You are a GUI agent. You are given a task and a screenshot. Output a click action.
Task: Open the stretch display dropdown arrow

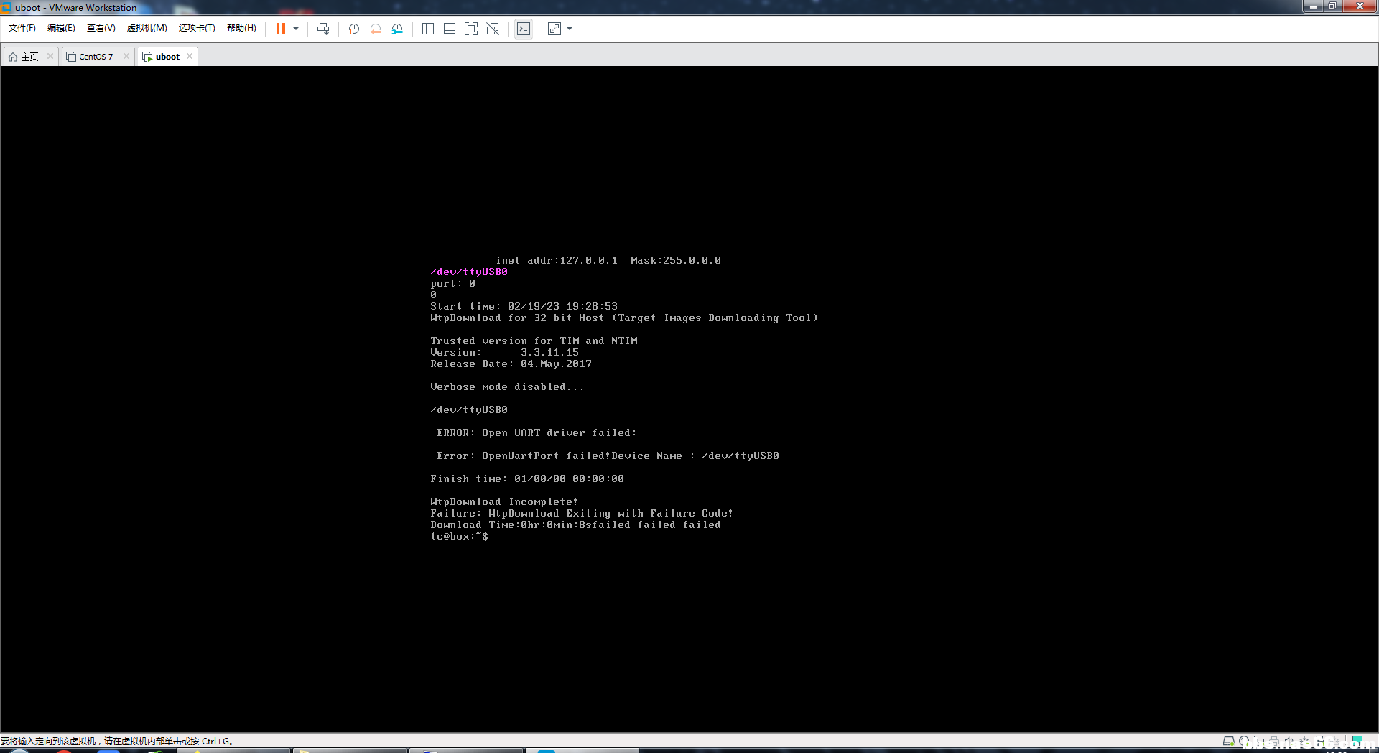click(x=570, y=29)
